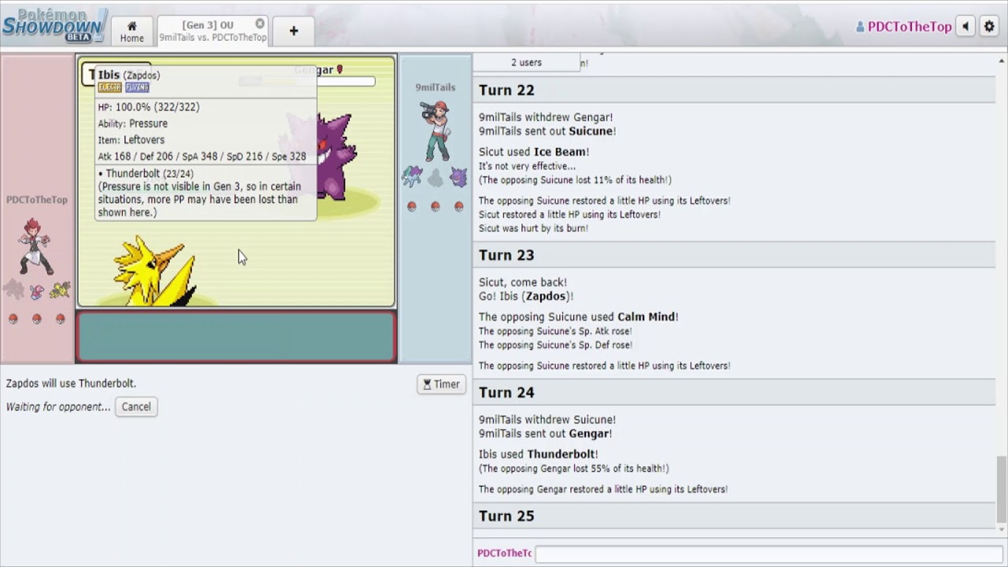Click 'Item: Leftovers' in the tooltip
This screenshot has height=567, width=1008.
131,140
